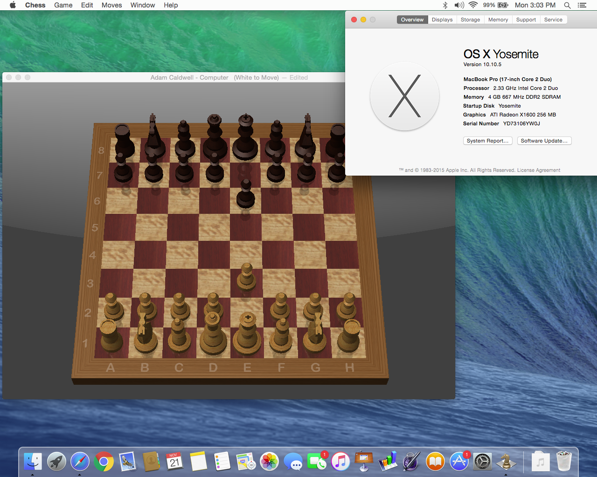The image size is (597, 477).
Task: Click the Wi-Fi icon in menu bar
Action: [473, 5]
